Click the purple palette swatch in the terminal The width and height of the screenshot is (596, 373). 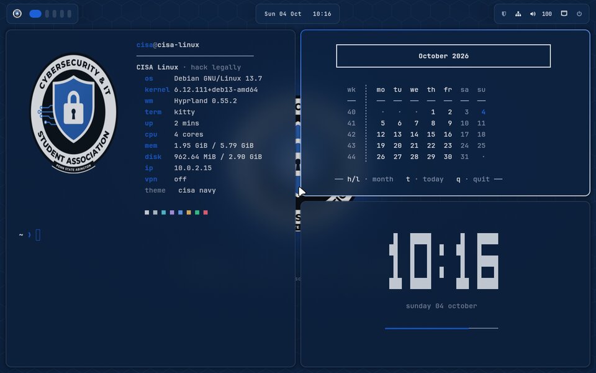pos(172,213)
